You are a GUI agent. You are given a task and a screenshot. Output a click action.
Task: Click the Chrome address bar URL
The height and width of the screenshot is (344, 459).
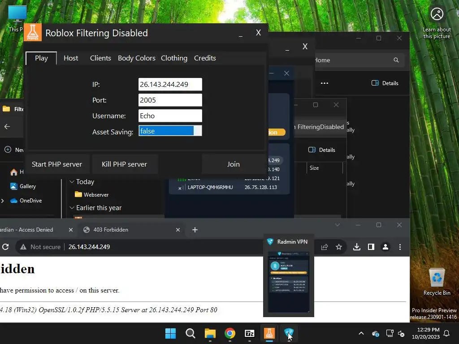click(x=89, y=247)
